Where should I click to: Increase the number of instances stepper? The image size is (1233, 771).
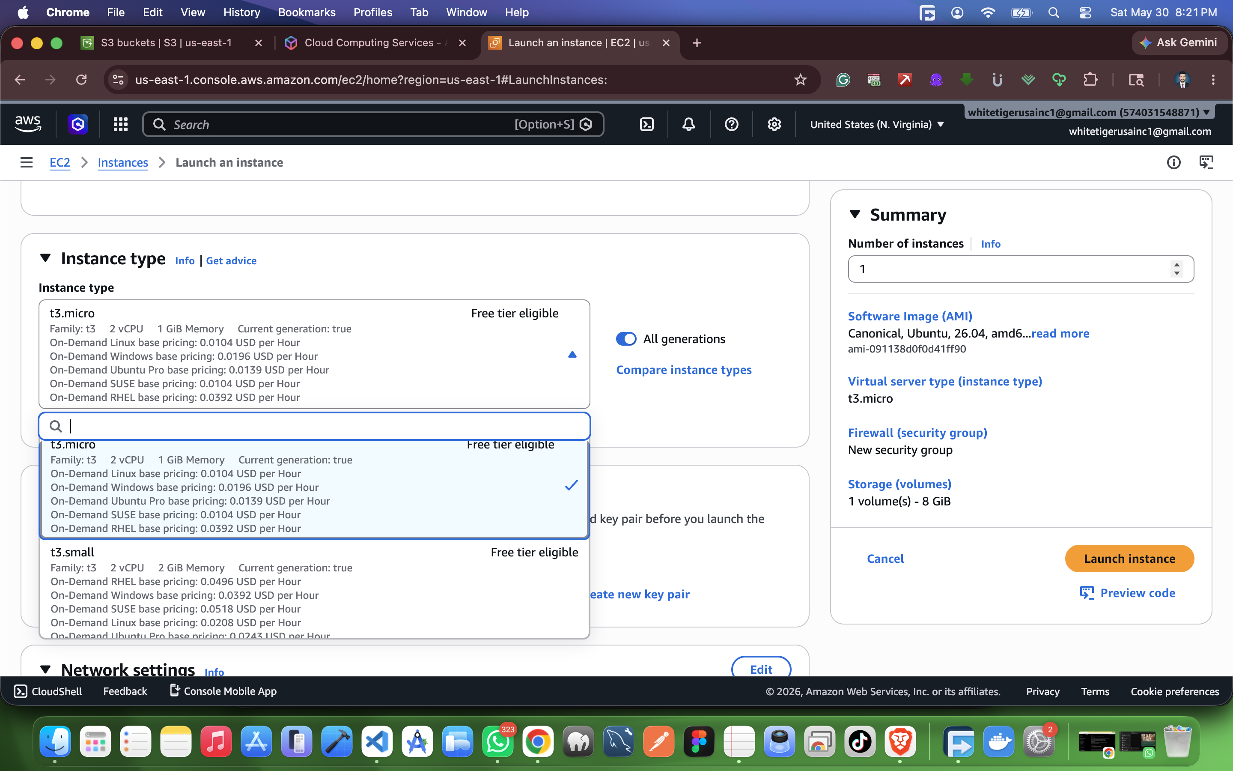pyautogui.click(x=1176, y=263)
